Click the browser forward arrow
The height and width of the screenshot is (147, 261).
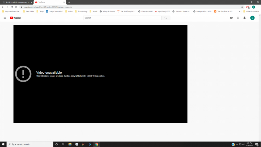click(x=7, y=7)
